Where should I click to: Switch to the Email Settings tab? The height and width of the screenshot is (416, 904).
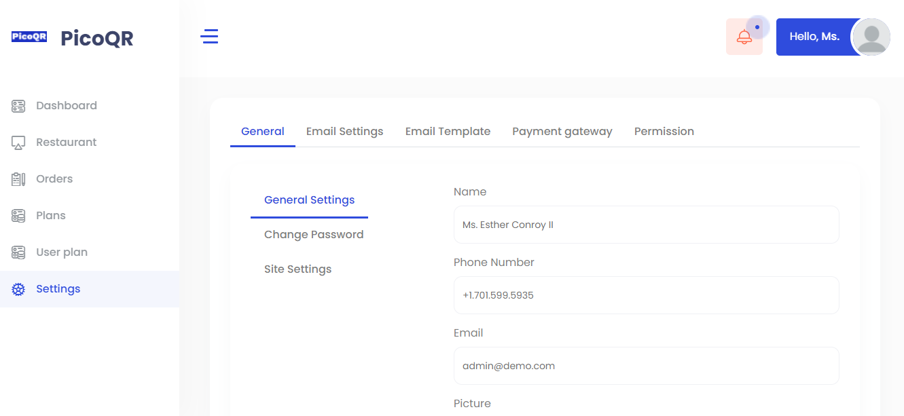pos(344,132)
